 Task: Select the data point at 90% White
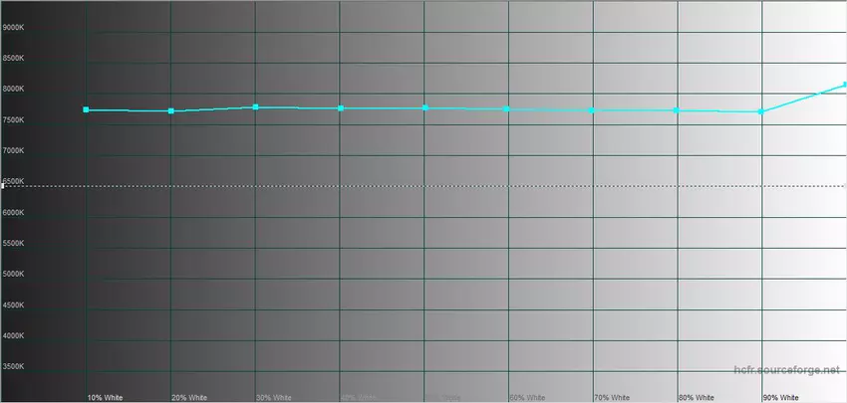click(762, 111)
